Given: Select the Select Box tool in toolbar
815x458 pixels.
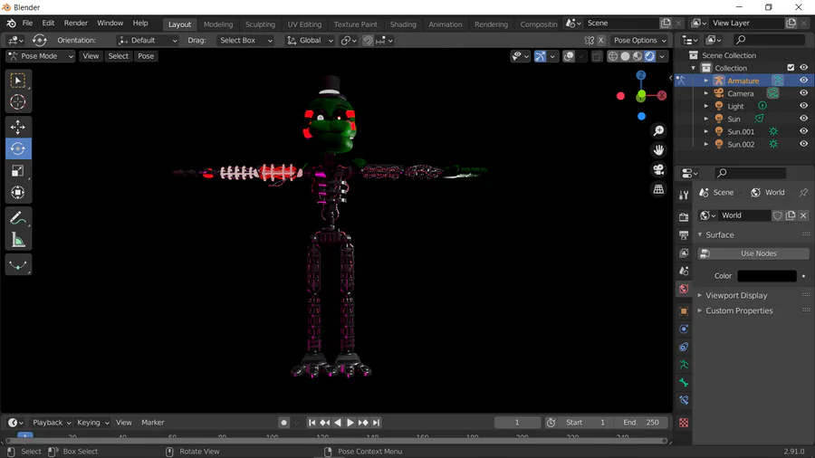Looking at the screenshot, I should coord(18,81).
